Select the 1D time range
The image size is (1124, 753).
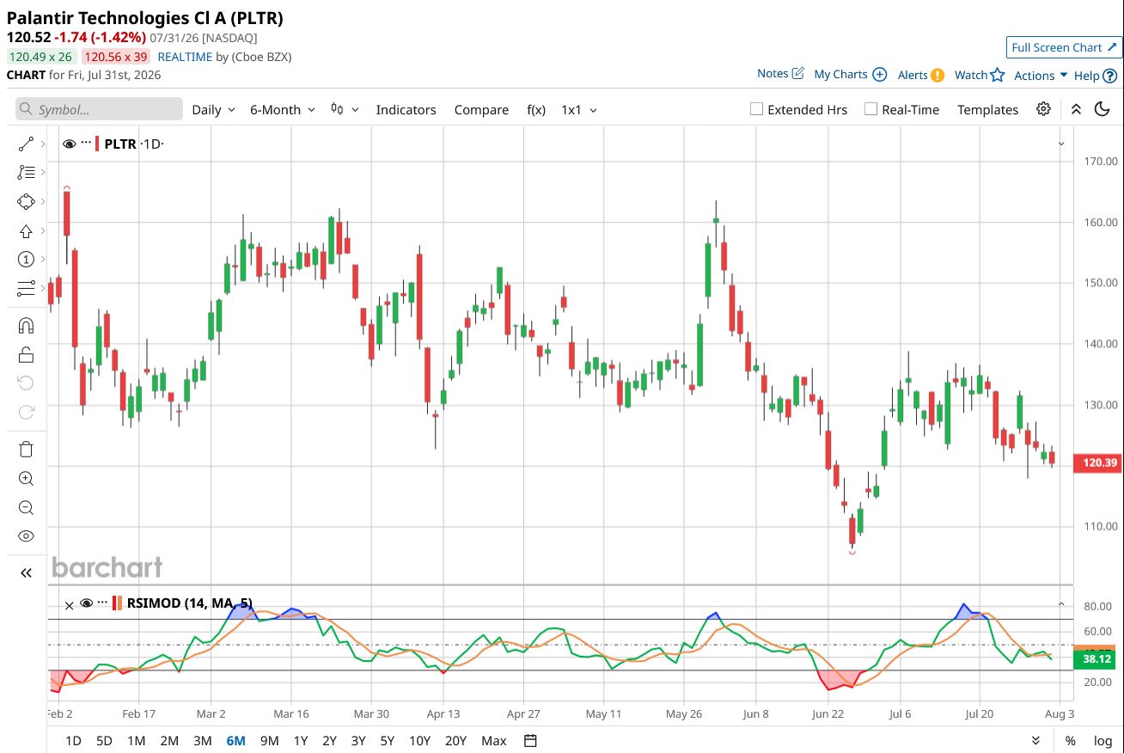74,741
